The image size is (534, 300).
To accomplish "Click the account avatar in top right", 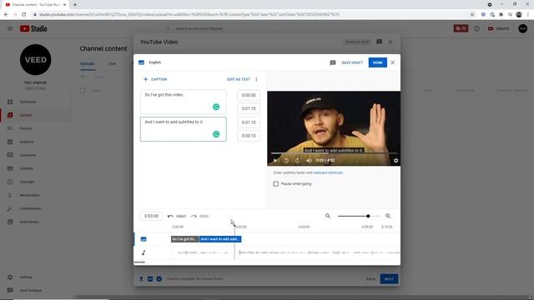I will coord(523,28).
